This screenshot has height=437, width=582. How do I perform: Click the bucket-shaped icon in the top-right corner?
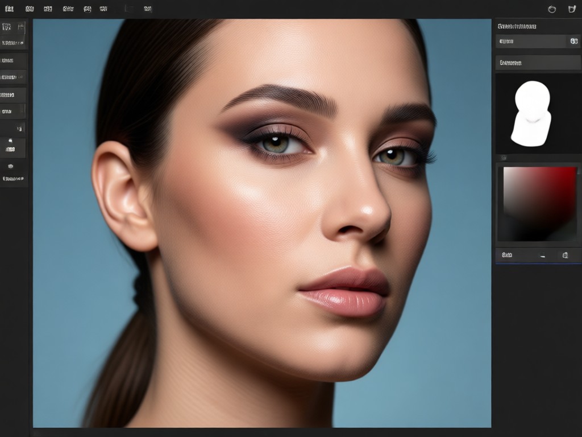tap(572, 9)
